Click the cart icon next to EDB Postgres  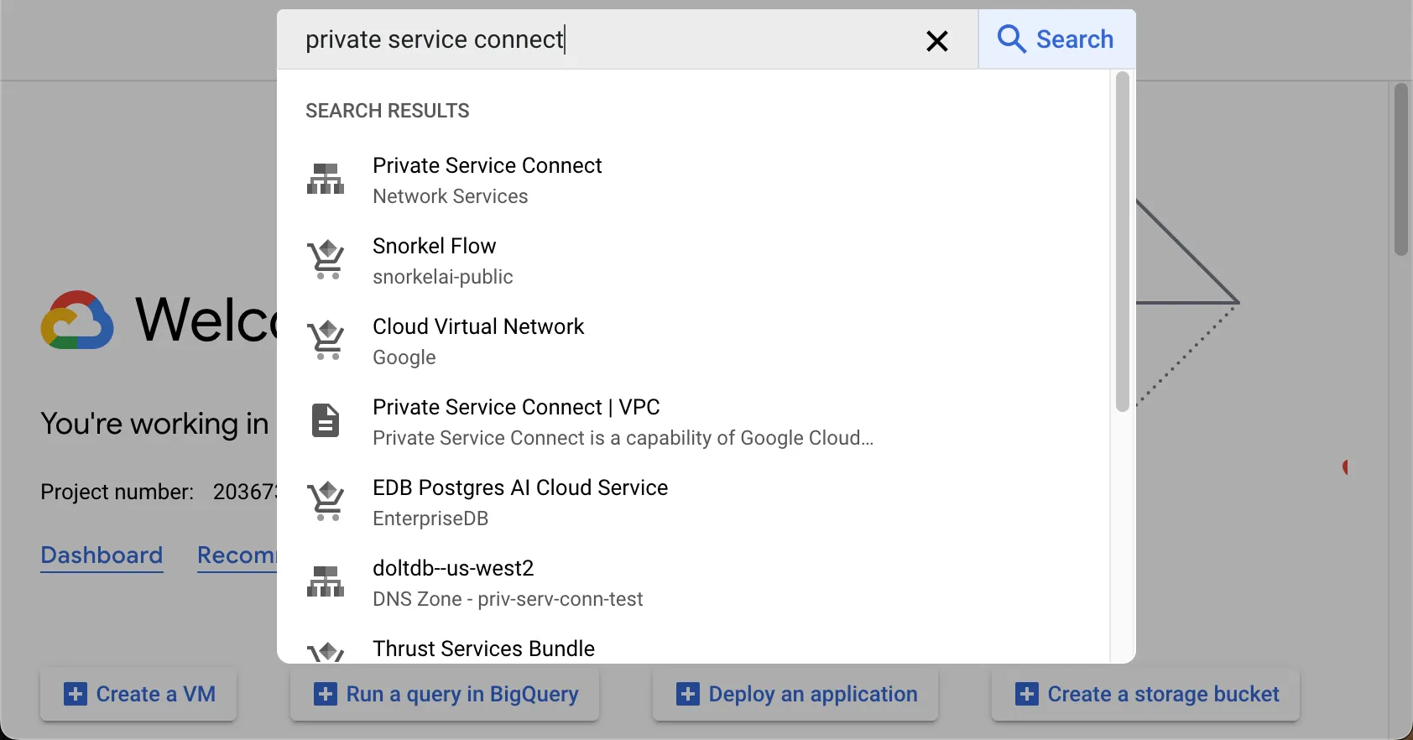click(x=326, y=501)
